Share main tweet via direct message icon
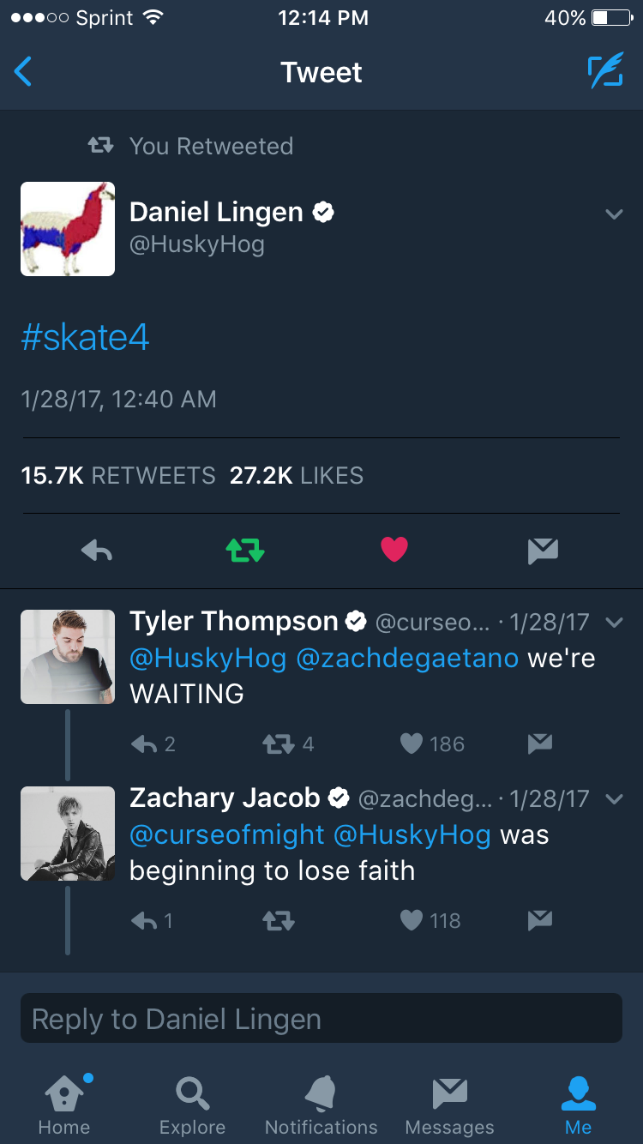Viewport: 643px width, 1144px height. [543, 551]
